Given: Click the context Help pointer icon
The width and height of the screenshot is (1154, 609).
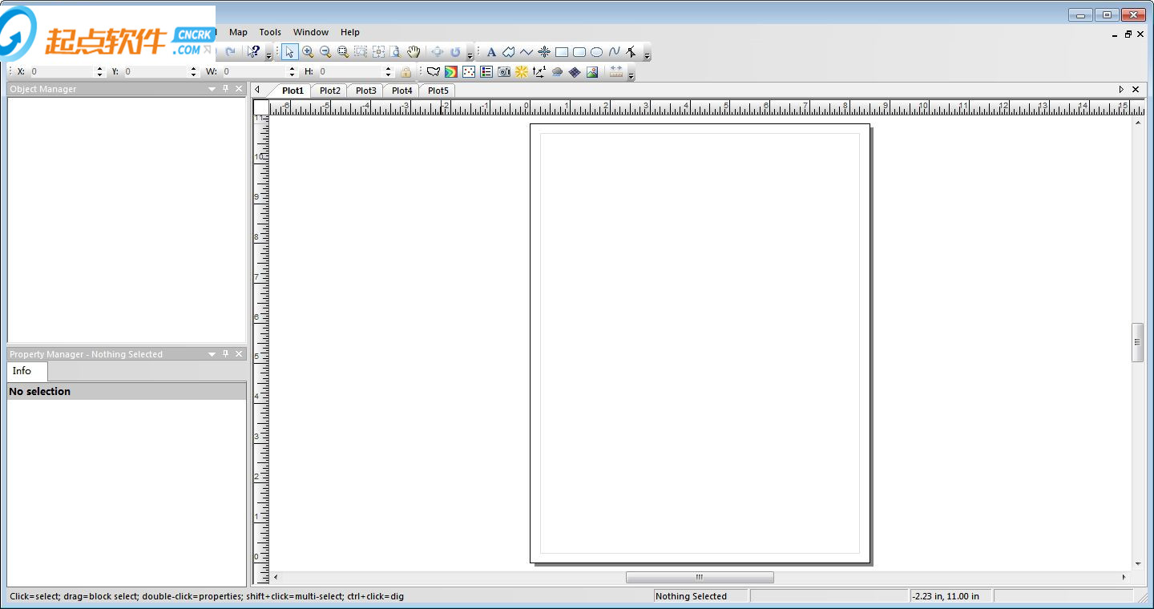Looking at the screenshot, I should 253,52.
